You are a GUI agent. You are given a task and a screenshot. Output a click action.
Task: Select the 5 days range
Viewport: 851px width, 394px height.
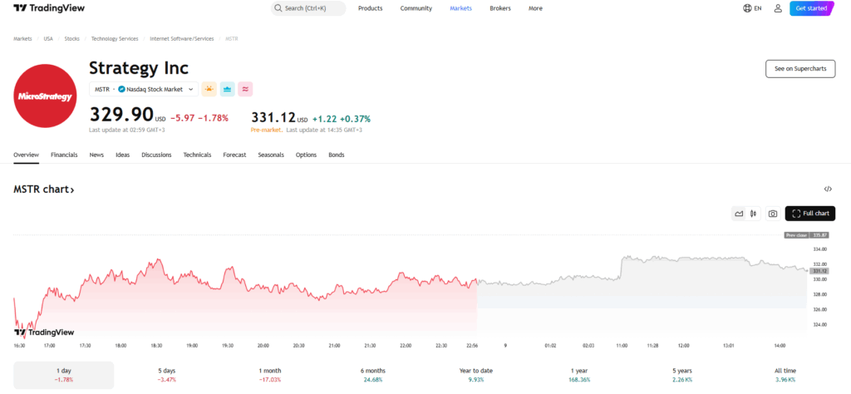click(166, 375)
